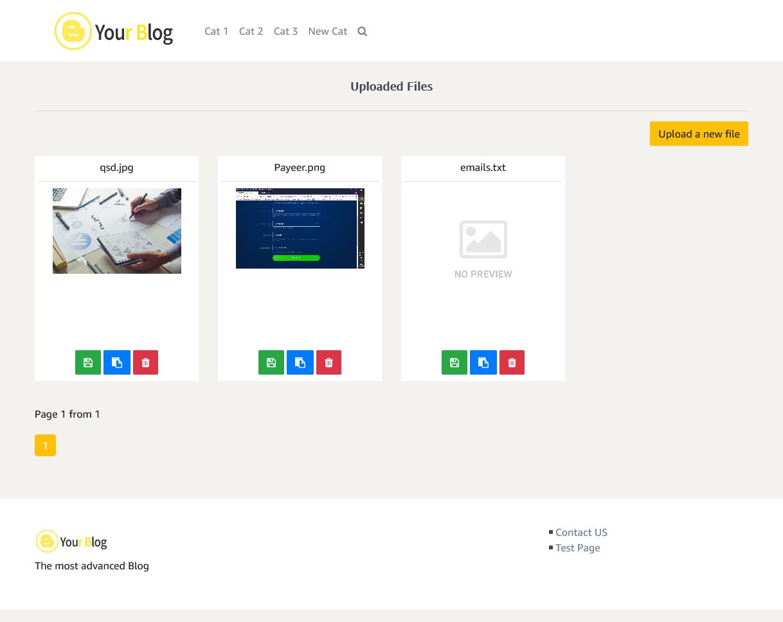Click blue copy icon for qsd.jpg
The image size is (783, 622).
click(117, 362)
